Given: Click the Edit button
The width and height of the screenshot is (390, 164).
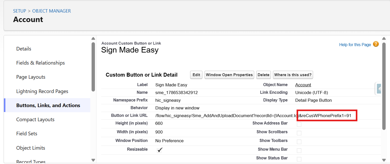Looking at the screenshot, I should (196, 75).
